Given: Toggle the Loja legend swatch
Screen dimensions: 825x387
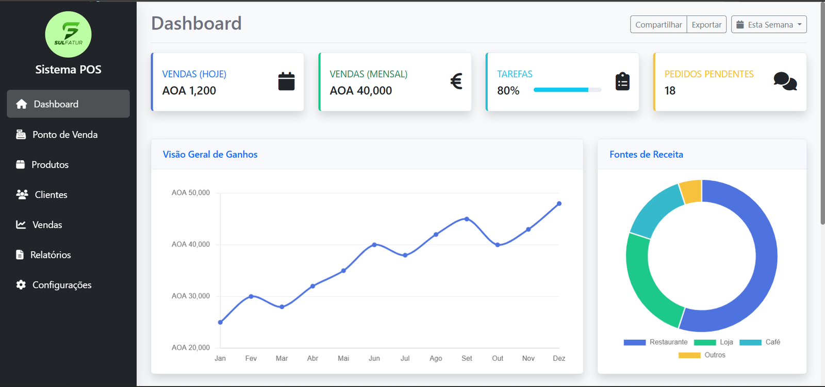Looking at the screenshot, I should pyautogui.click(x=705, y=342).
